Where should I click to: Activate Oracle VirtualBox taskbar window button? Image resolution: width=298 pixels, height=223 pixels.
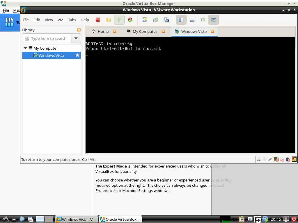[120, 220]
